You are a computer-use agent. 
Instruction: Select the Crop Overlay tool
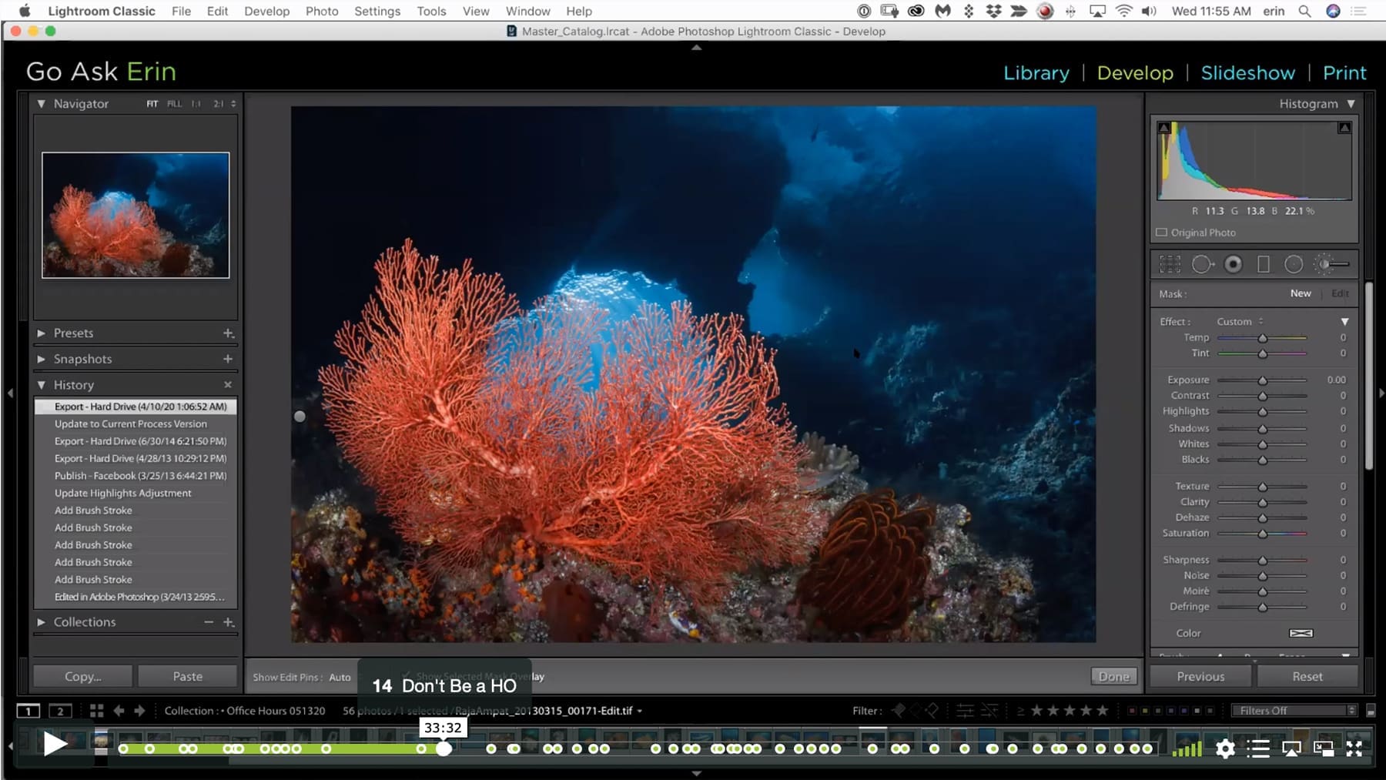pos(1170,265)
